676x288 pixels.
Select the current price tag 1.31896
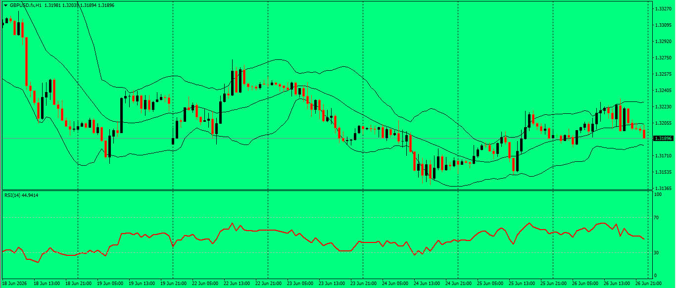pos(663,138)
